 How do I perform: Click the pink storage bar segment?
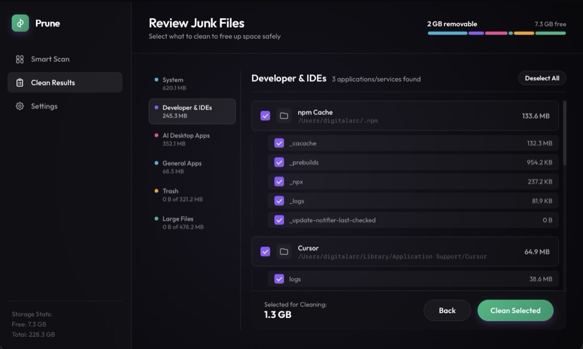pos(496,33)
